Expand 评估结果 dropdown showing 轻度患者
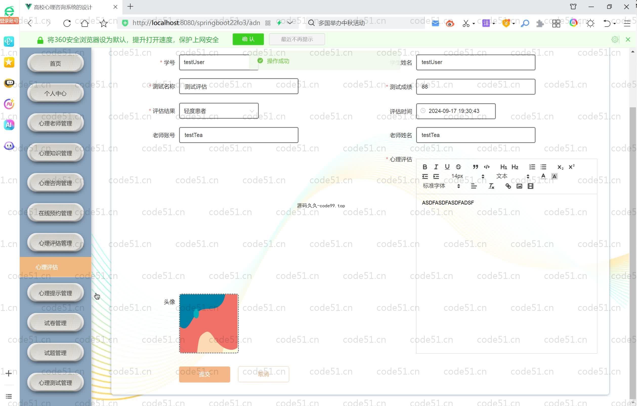The height and width of the screenshot is (406, 637). pyautogui.click(x=219, y=111)
